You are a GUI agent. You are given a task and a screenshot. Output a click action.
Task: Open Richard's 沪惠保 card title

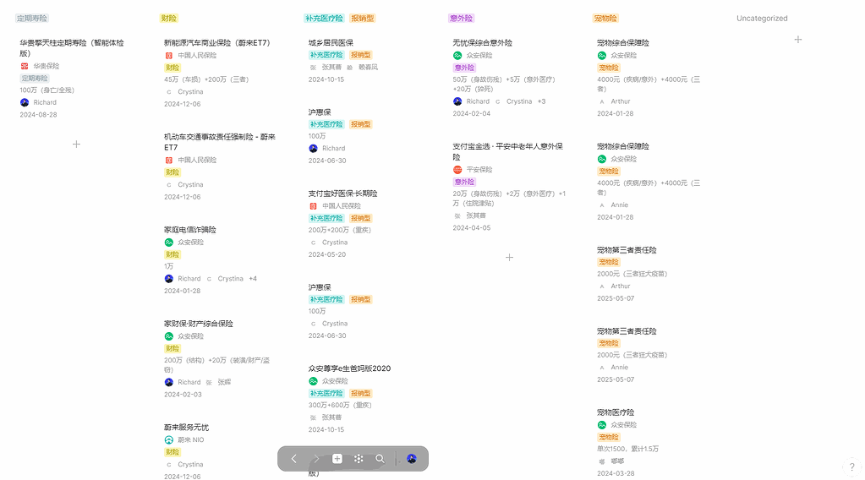(320, 112)
